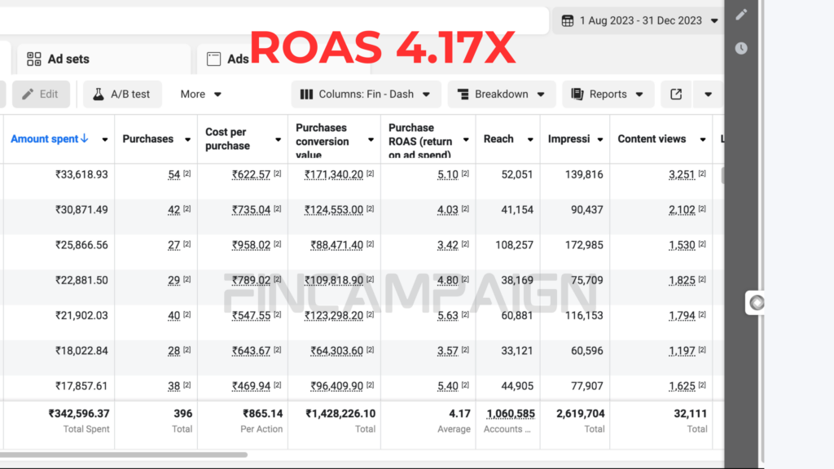Open the Reports dropdown
Screen dimensions: 834x469
pyautogui.click(x=608, y=94)
